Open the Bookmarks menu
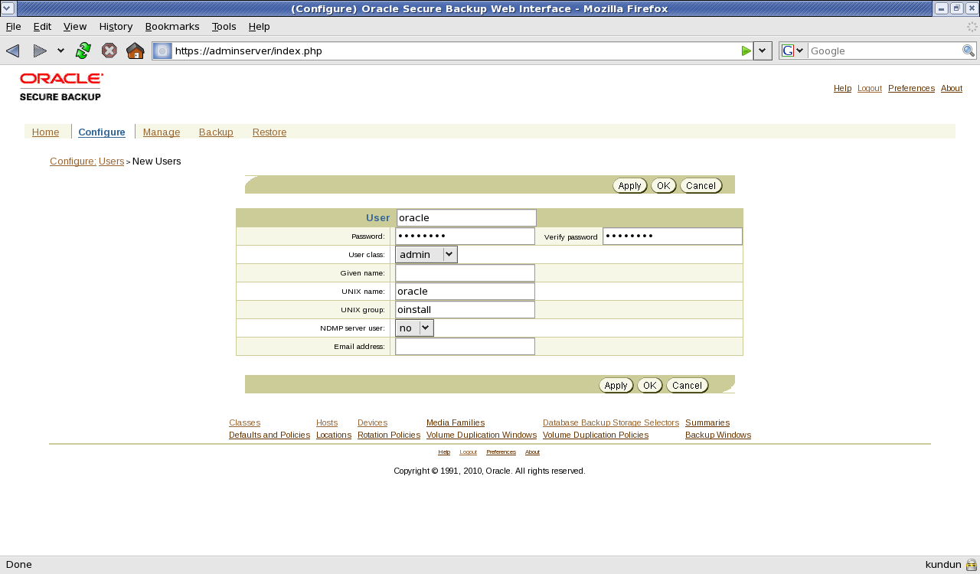Image resolution: width=980 pixels, height=574 pixels. point(172,26)
